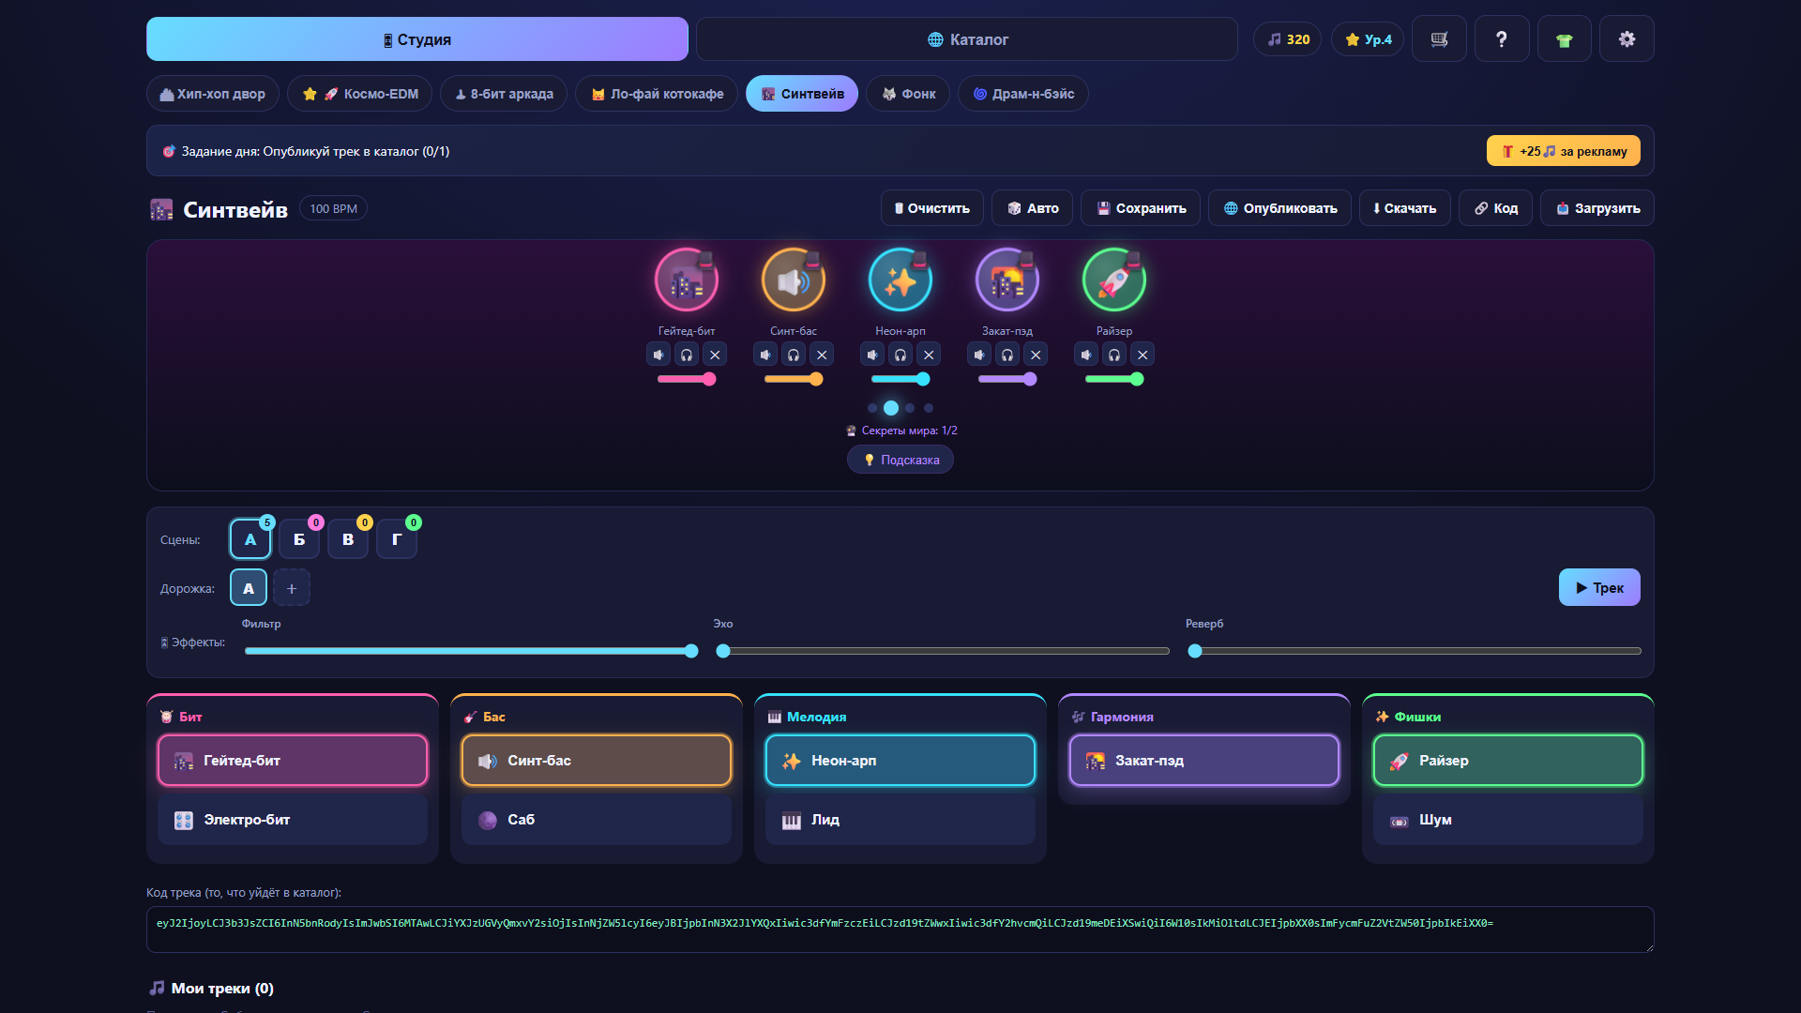Switch to the Студия tab
The image size is (1801, 1013).
tap(417, 39)
